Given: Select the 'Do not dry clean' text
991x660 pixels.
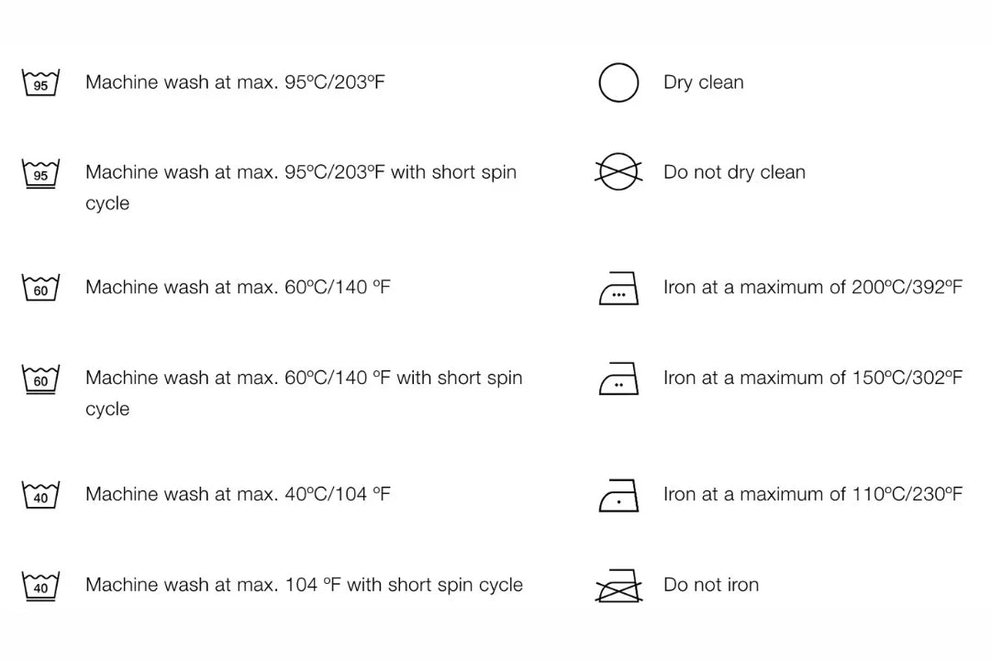Looking at the screenshot, I should pos(734,172).
